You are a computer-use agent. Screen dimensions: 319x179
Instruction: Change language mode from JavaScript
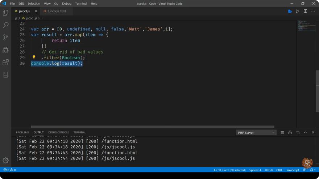(293, 170)
